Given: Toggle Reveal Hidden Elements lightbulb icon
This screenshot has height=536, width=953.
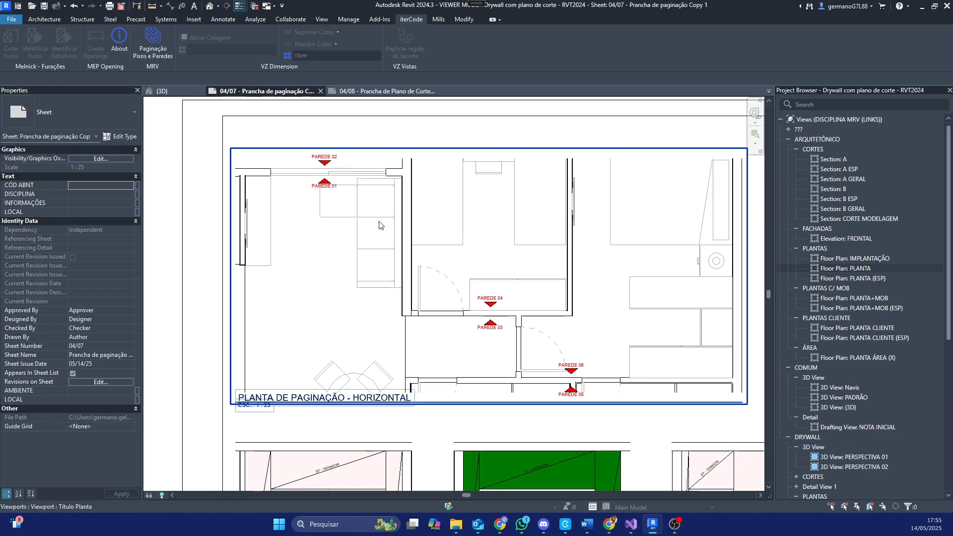Looking at the screenshot, I should point(161,495).
